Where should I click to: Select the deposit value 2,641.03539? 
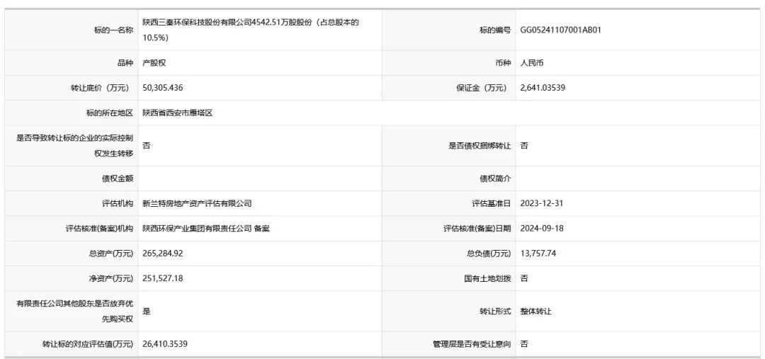tap(543, 88)
